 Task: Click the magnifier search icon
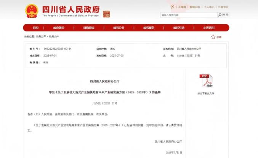pyautogui.click(x=220, y=15)
